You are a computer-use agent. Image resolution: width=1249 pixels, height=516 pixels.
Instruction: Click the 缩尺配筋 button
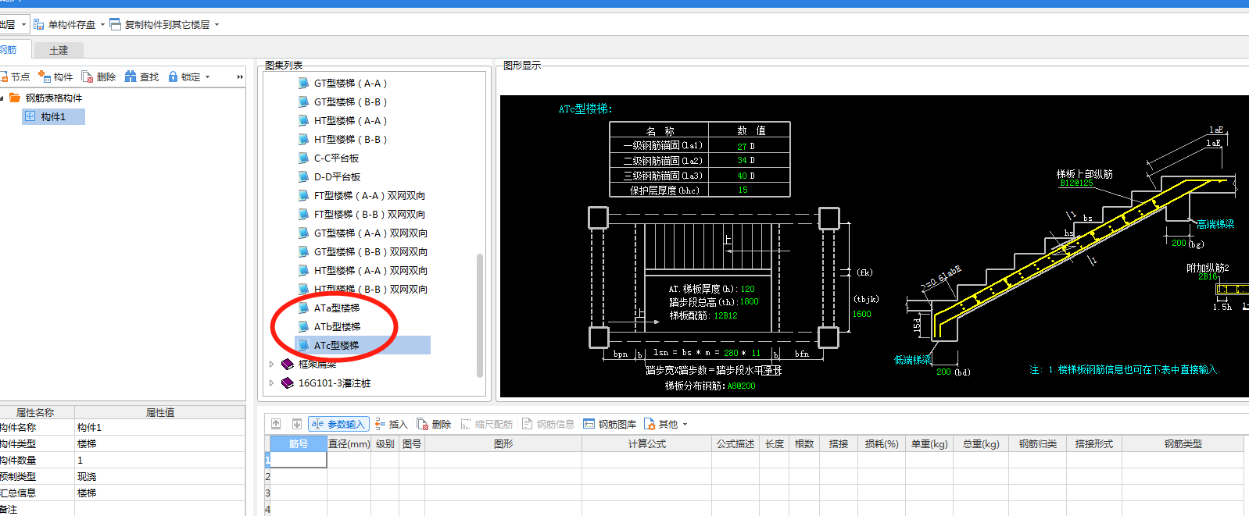pos(486,425)
